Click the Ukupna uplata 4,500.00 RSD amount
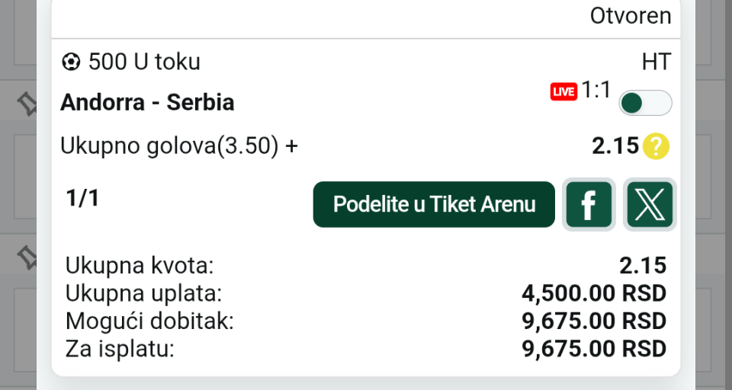Image resolution: width=732 pixels, height=390 pixels. click(593, 293)
